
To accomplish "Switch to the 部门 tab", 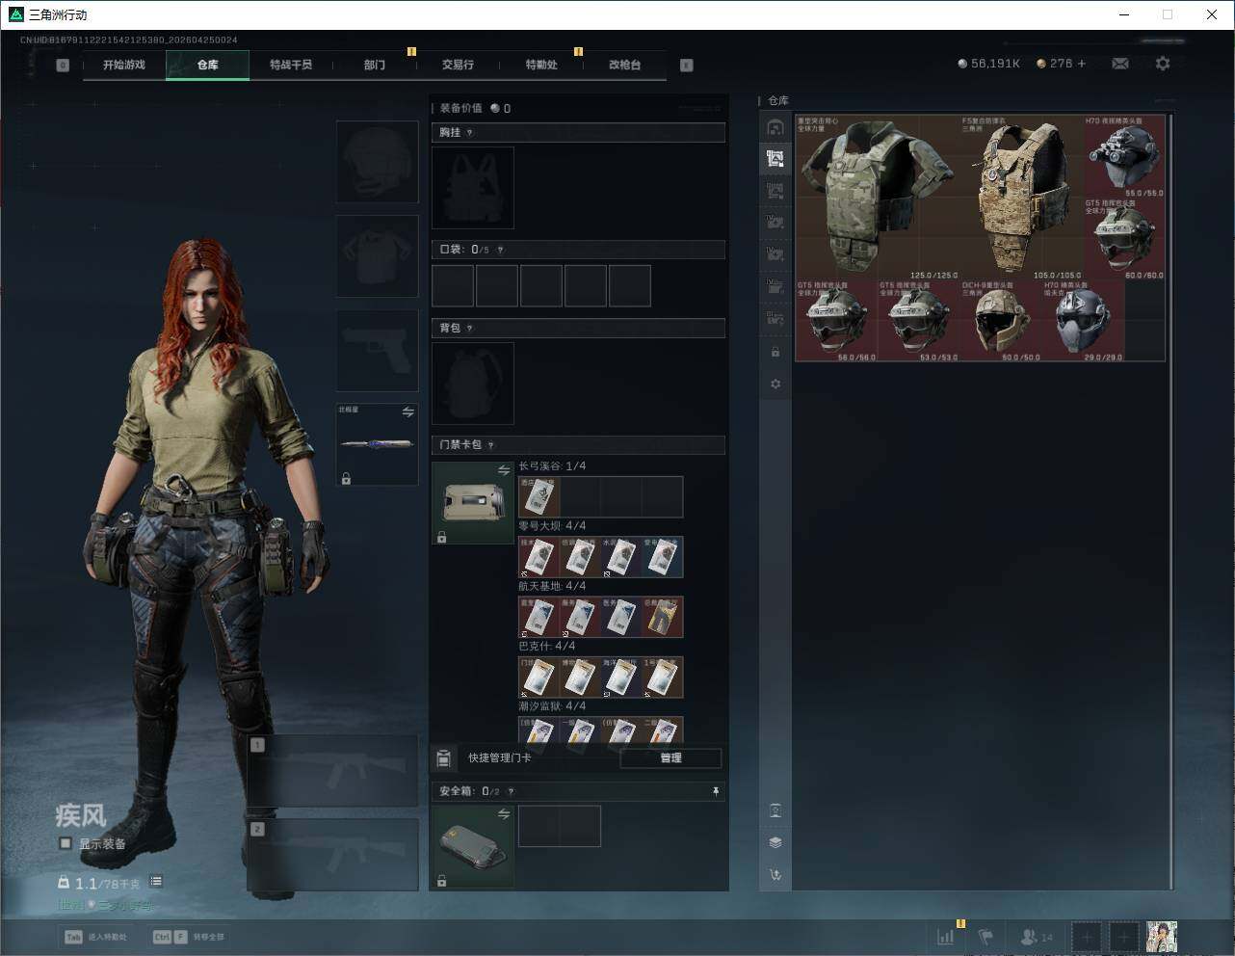I will pos(375,65).
